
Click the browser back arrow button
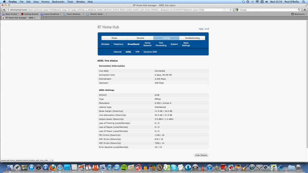click(x=4, y=10)
